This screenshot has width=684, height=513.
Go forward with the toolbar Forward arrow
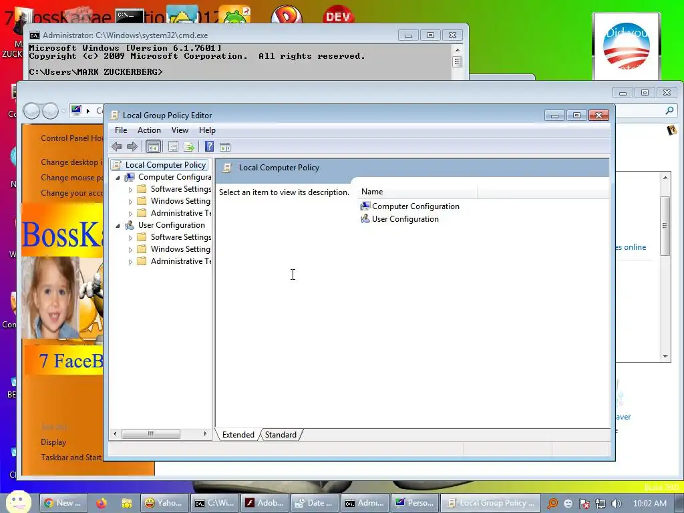click(x=132, y=147)
